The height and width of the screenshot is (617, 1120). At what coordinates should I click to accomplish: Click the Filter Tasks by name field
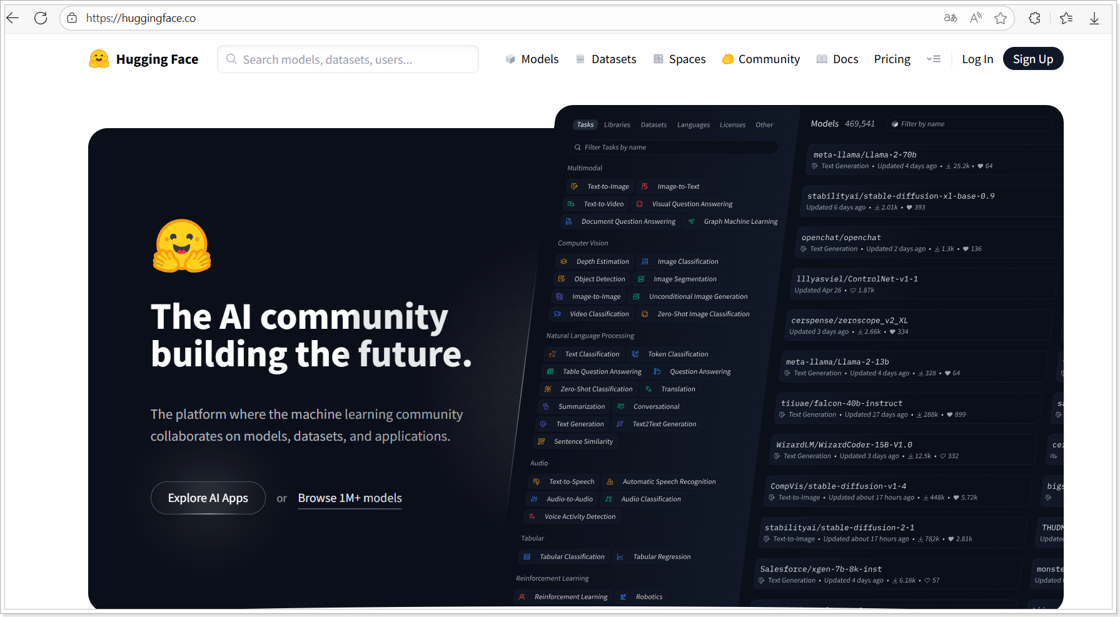[x=673, y=148]
